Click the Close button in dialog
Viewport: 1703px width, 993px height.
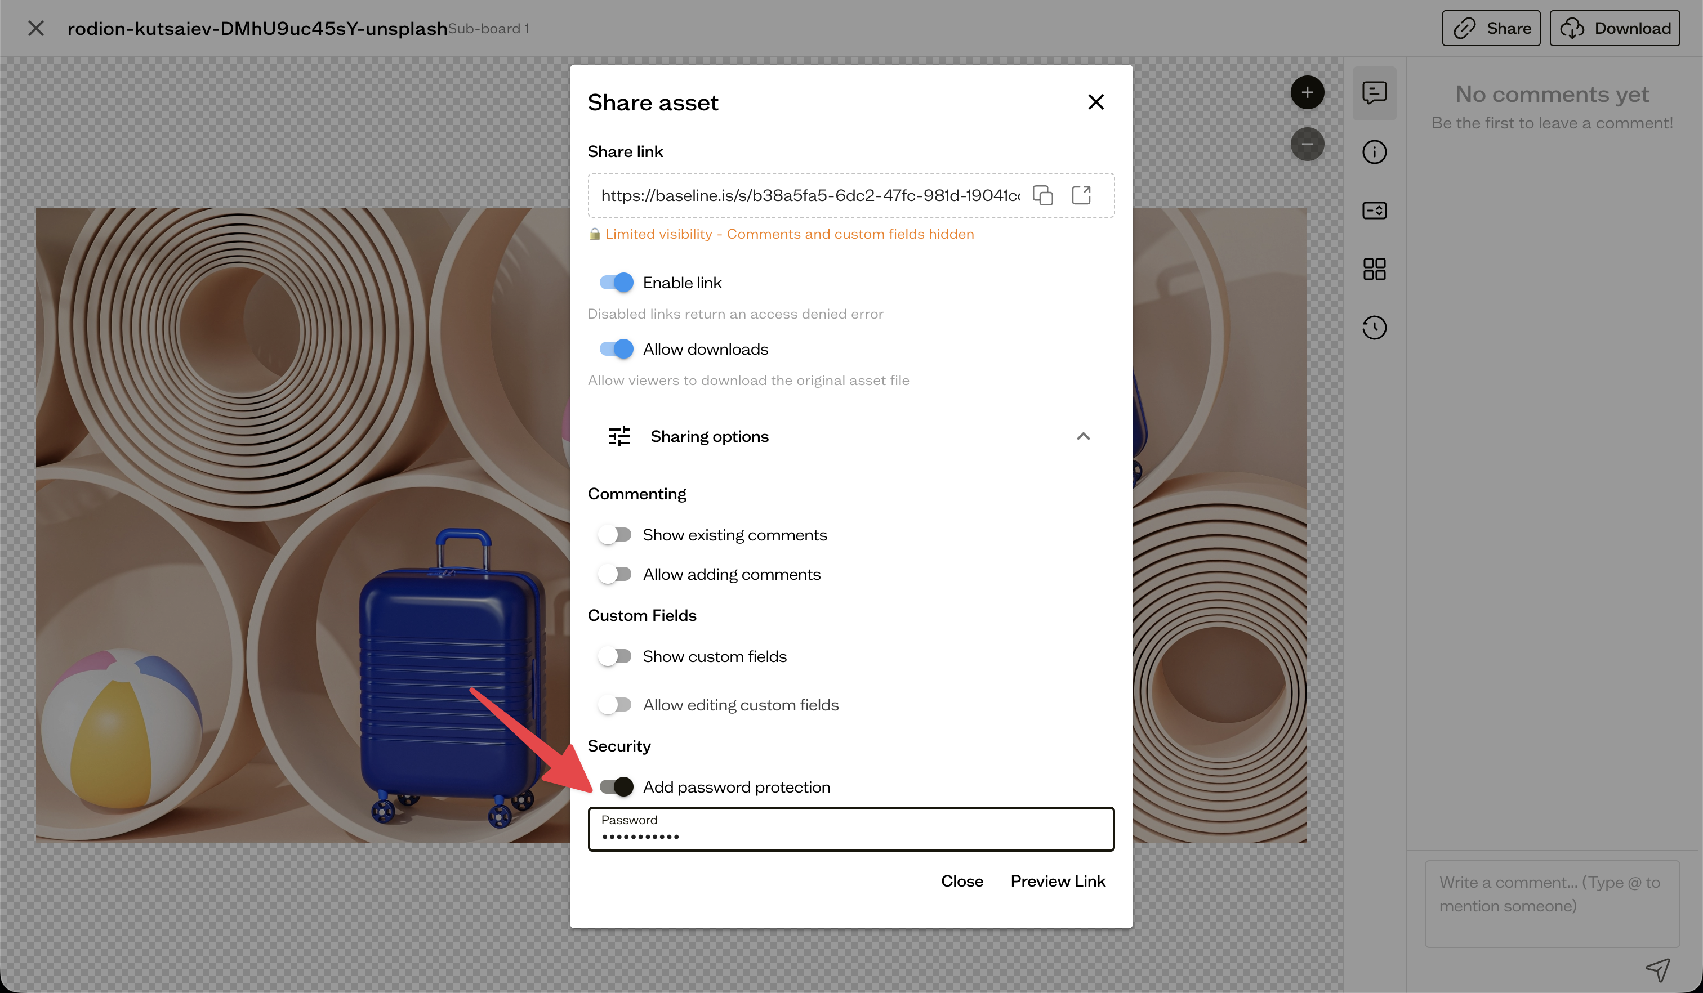[962, 881]
